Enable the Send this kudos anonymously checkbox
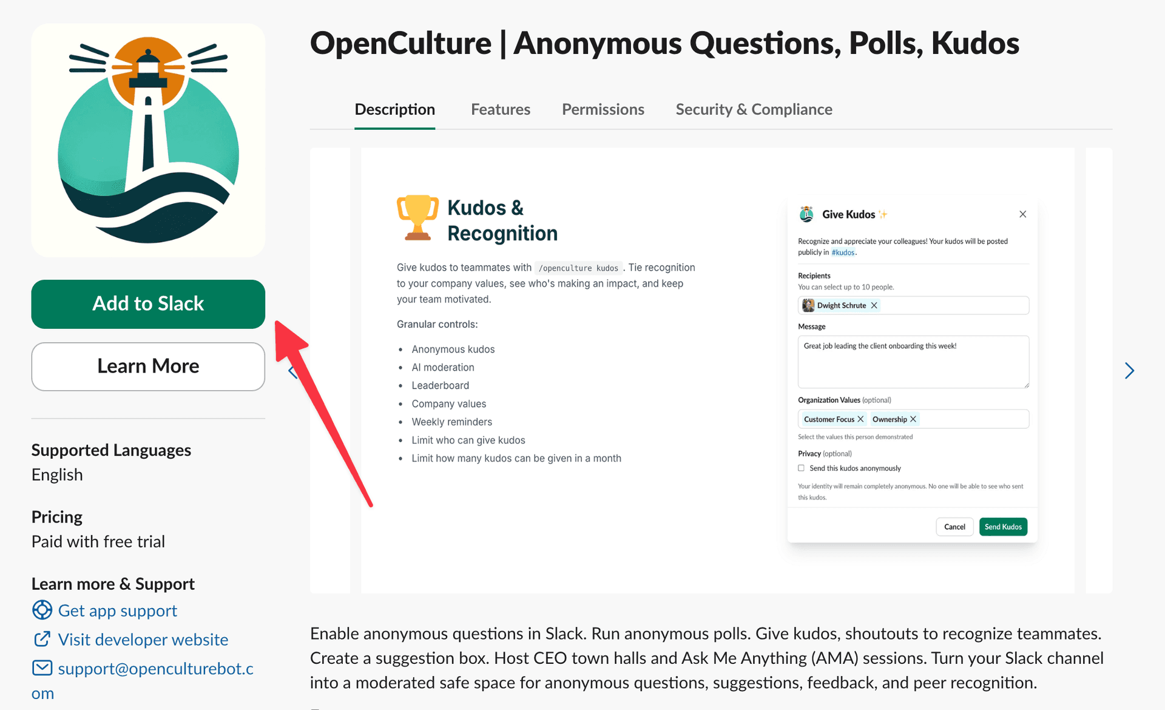Viewport: 1165px width, 710px height. [802, 468]
